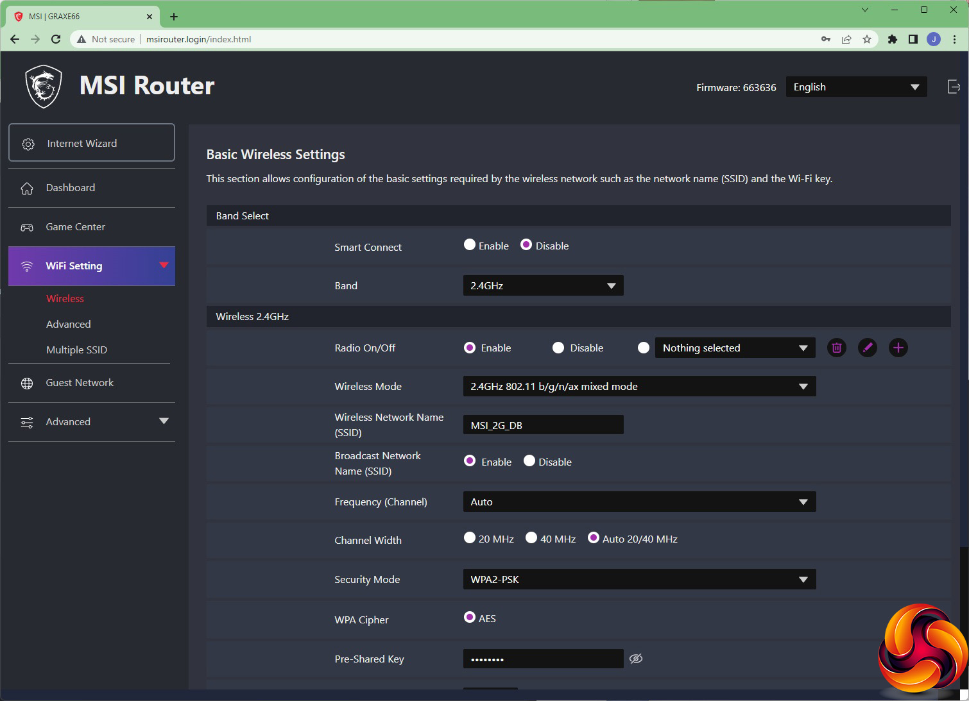969x701 pixels.
Task: Select 40 MHz channel width
Action: pos(531,538)
